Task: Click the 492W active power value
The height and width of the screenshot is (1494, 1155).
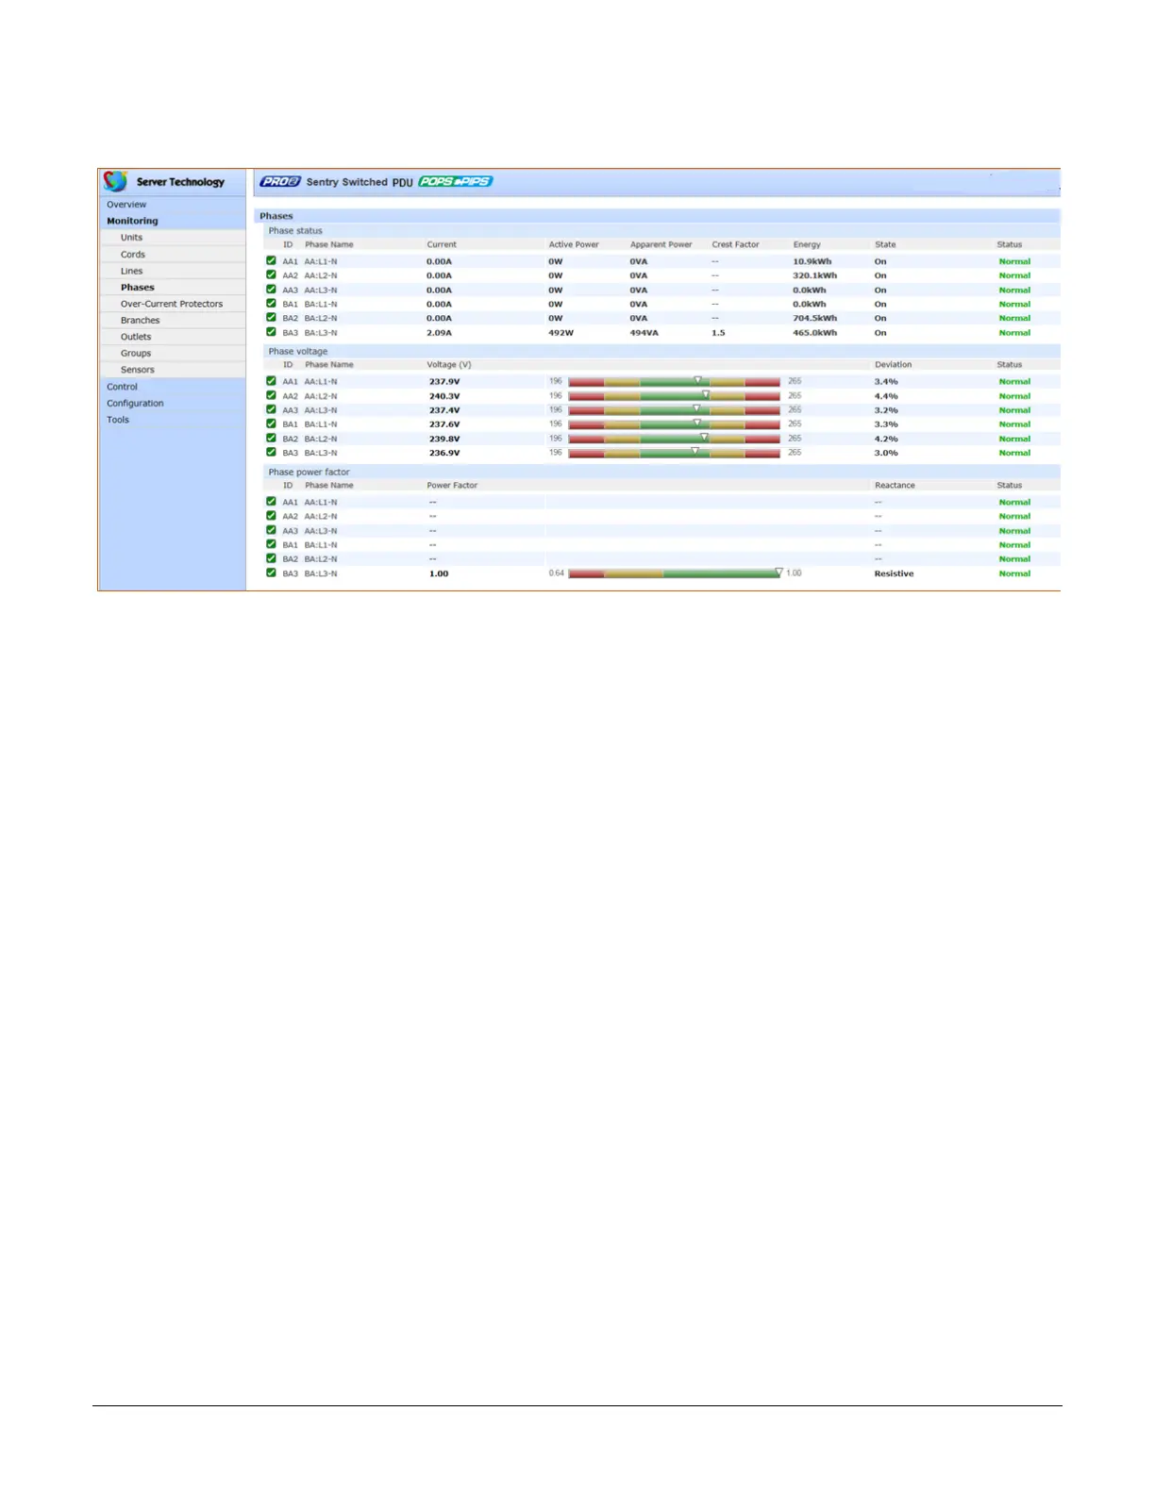Action: coord(561,333)
